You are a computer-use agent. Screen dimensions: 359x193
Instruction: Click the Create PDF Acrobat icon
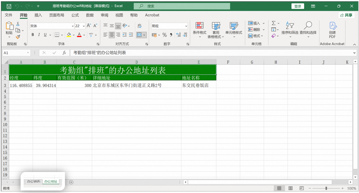332,26
